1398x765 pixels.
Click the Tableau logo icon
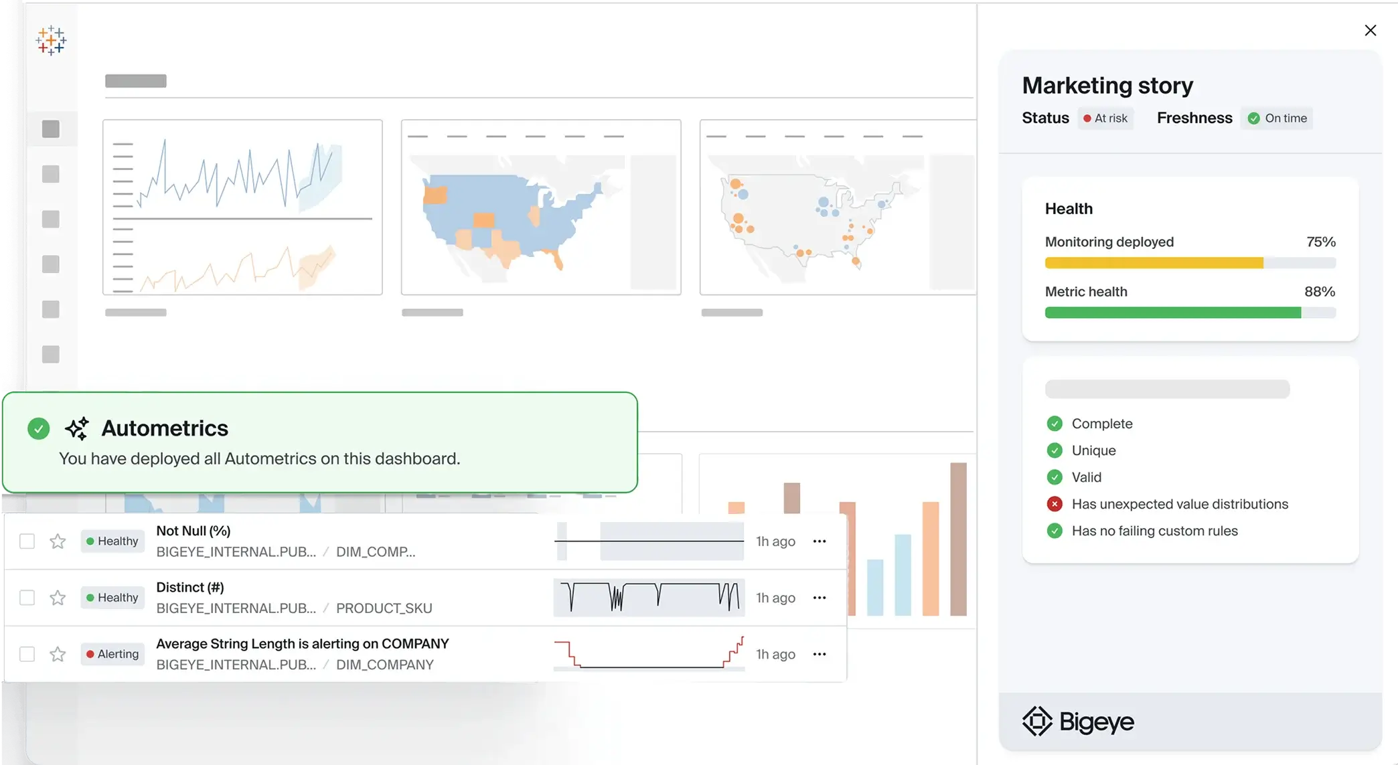51,41
